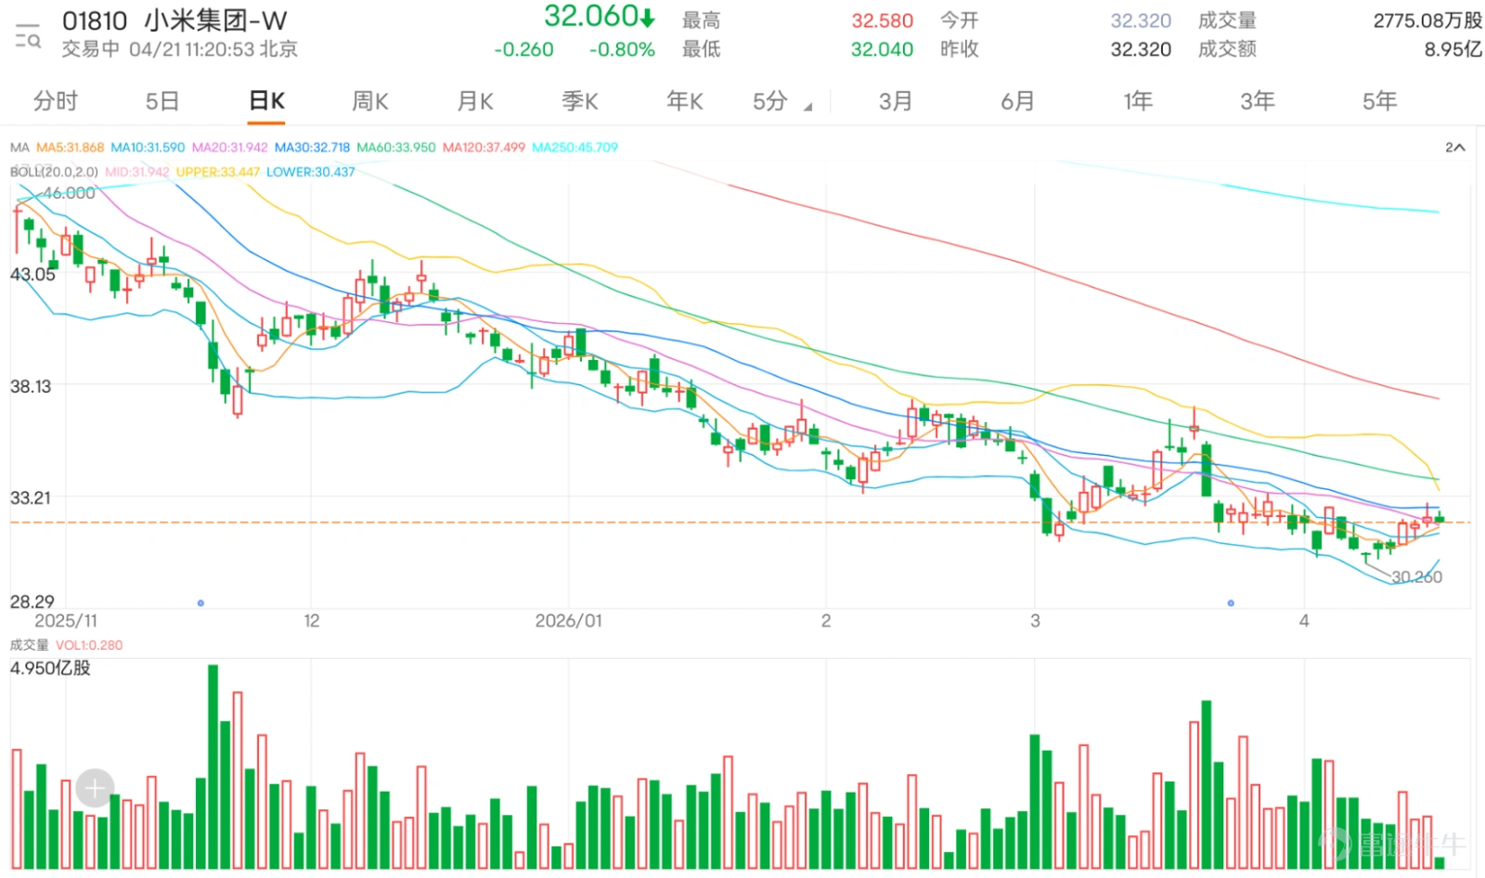Viewport: 1485px width, 878px height.
Task: Switch to 季K quarterly candlestick tab
Action: [x=580, y=101]
